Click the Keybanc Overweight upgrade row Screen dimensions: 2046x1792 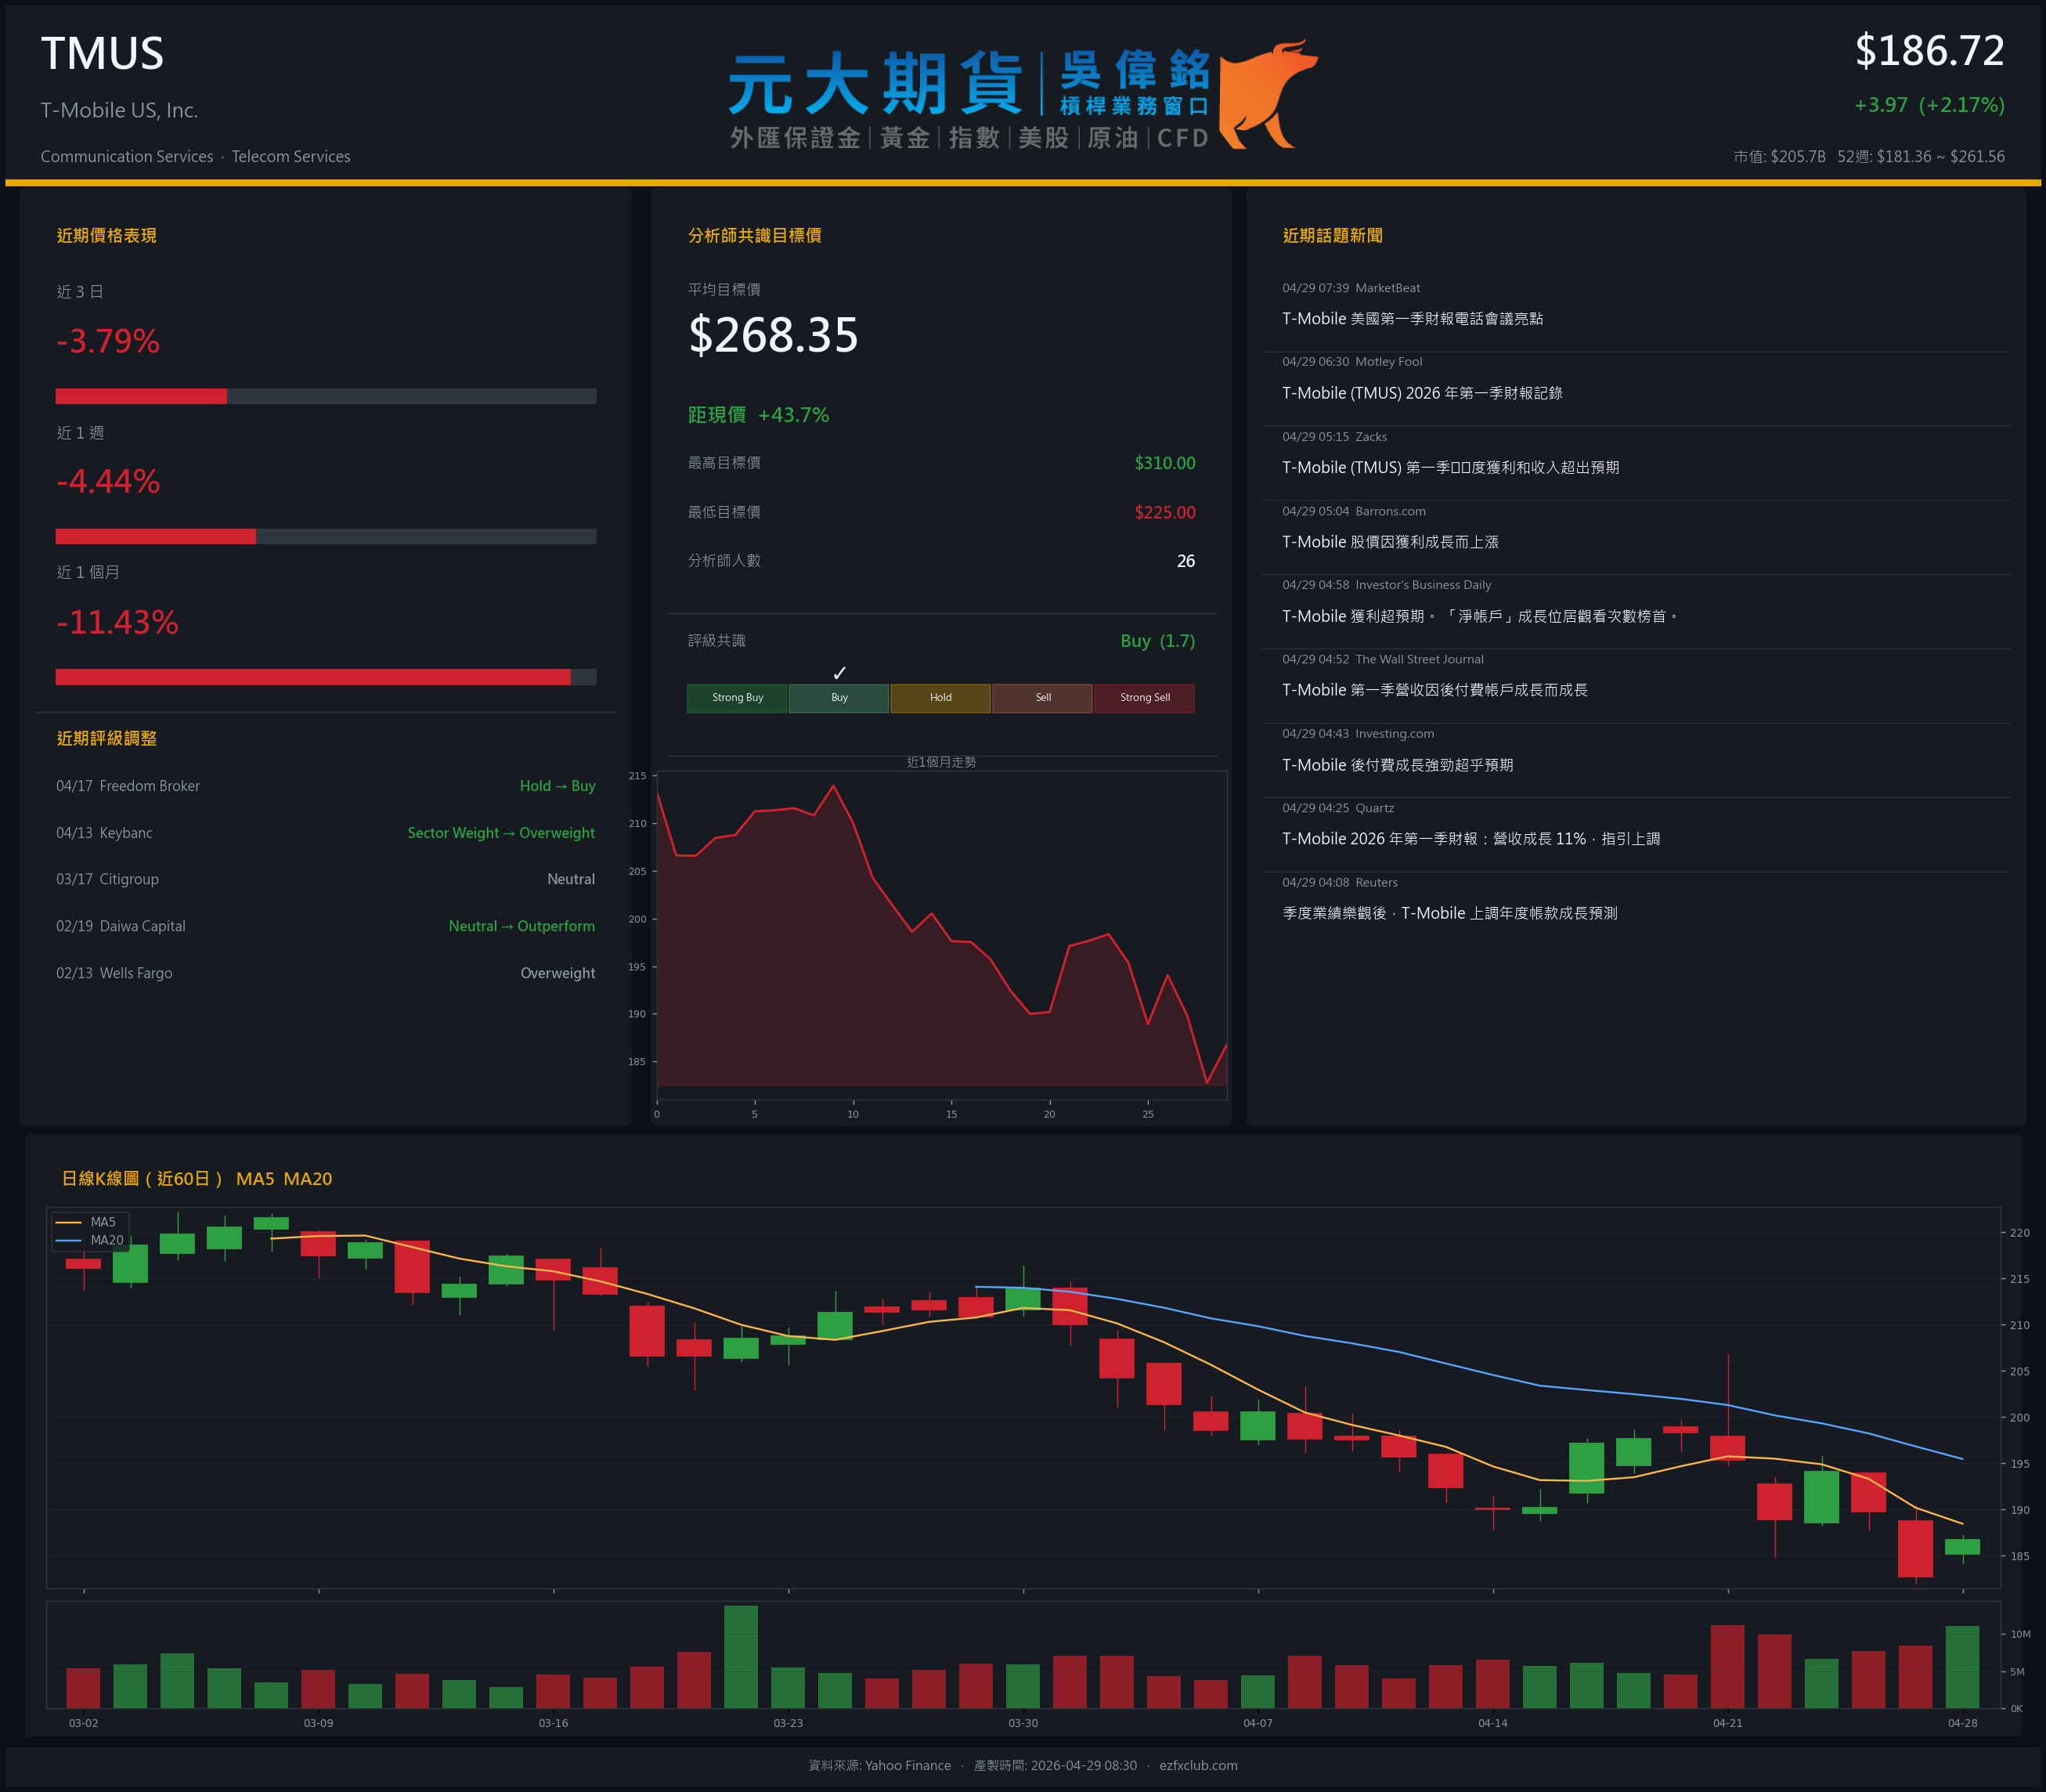tap(325, 833)
